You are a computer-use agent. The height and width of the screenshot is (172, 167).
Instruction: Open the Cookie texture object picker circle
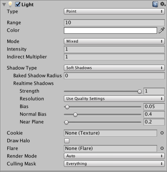pos(162,133)
